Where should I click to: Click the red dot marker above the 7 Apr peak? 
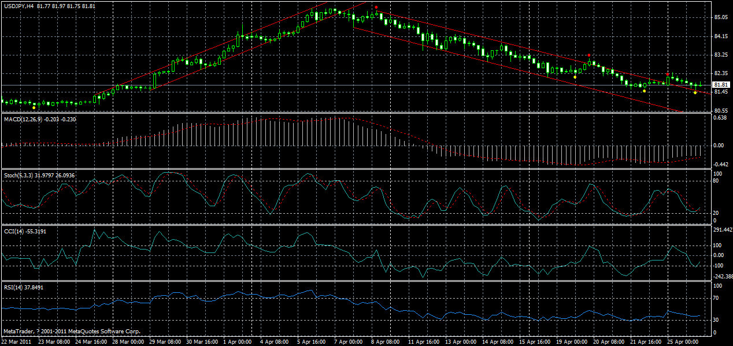[376, 7]
